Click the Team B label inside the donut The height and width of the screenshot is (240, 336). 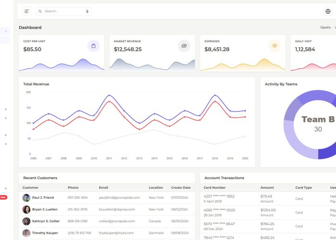pyautogui.click(x=318, y=120)
